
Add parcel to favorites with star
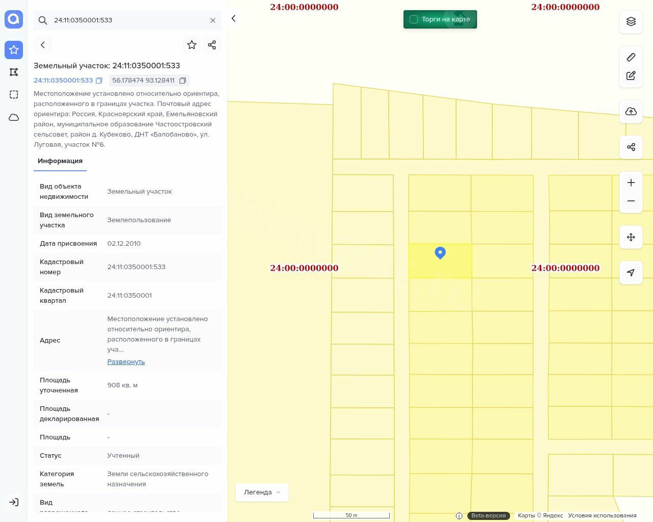(x=192, y=45)
